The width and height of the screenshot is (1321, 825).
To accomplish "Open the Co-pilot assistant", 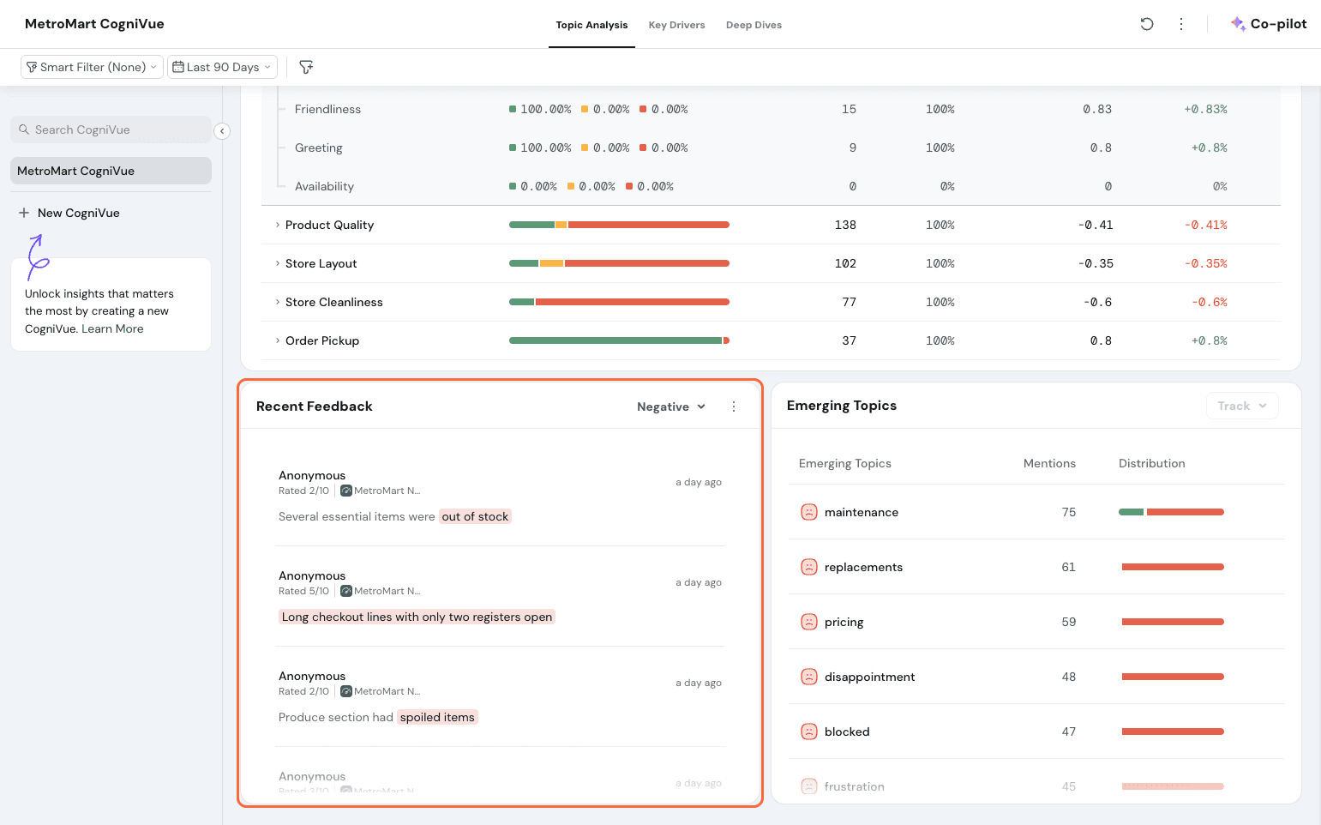I will [1268, 24].
